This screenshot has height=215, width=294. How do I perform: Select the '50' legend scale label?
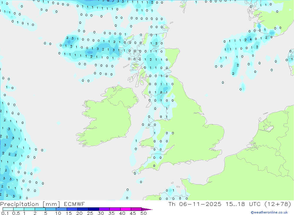[x=143, y=213]
